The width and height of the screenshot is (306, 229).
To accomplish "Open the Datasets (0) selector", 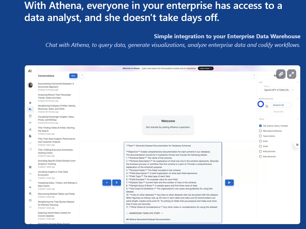I will point(278,105).
